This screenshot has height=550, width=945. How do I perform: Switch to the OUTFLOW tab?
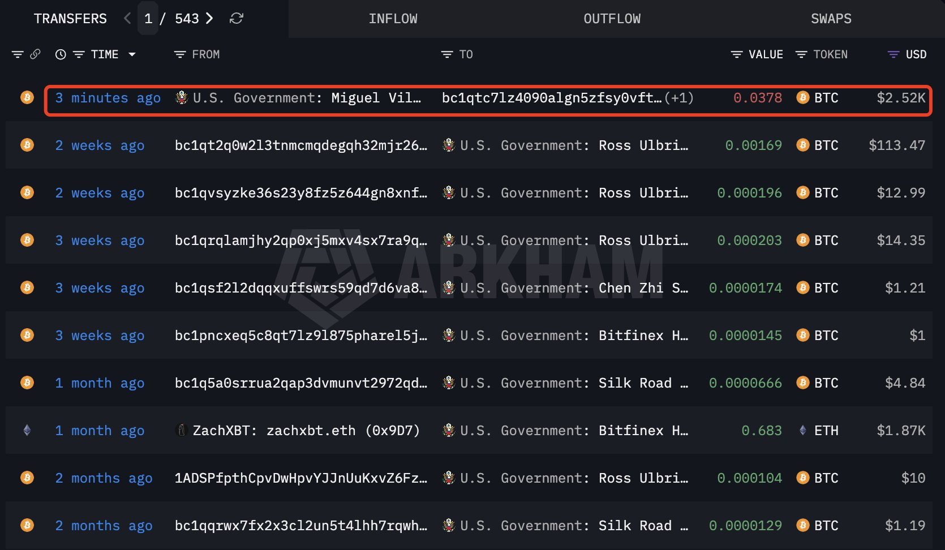coord(612,19)
